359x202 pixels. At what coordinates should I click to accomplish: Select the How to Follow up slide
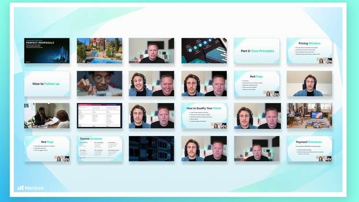(47, 84)
